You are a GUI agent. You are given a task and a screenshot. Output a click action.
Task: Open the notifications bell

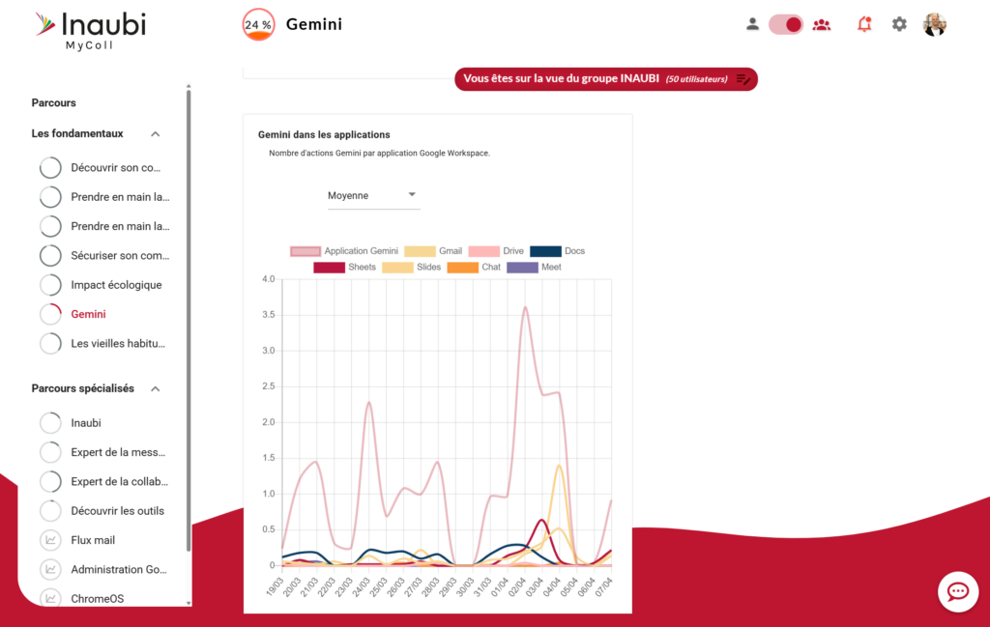pyautogui.click(x=863, y=24)
